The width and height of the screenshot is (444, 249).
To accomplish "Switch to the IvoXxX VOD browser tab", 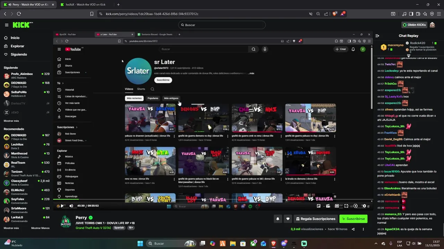I will (x=85, y=4).
